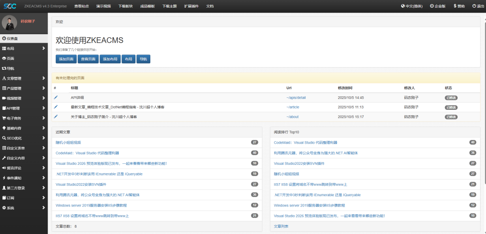486x234 pixels.
Task: Click the 企业版 enterprise icon link
Action: tap(438, 6)
